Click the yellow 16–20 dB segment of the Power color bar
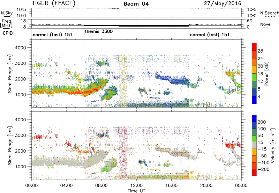279x193 pixels. [x=254, y=70]
